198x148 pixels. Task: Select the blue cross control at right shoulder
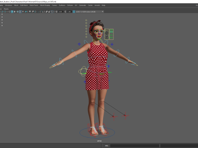coord(112,44)
